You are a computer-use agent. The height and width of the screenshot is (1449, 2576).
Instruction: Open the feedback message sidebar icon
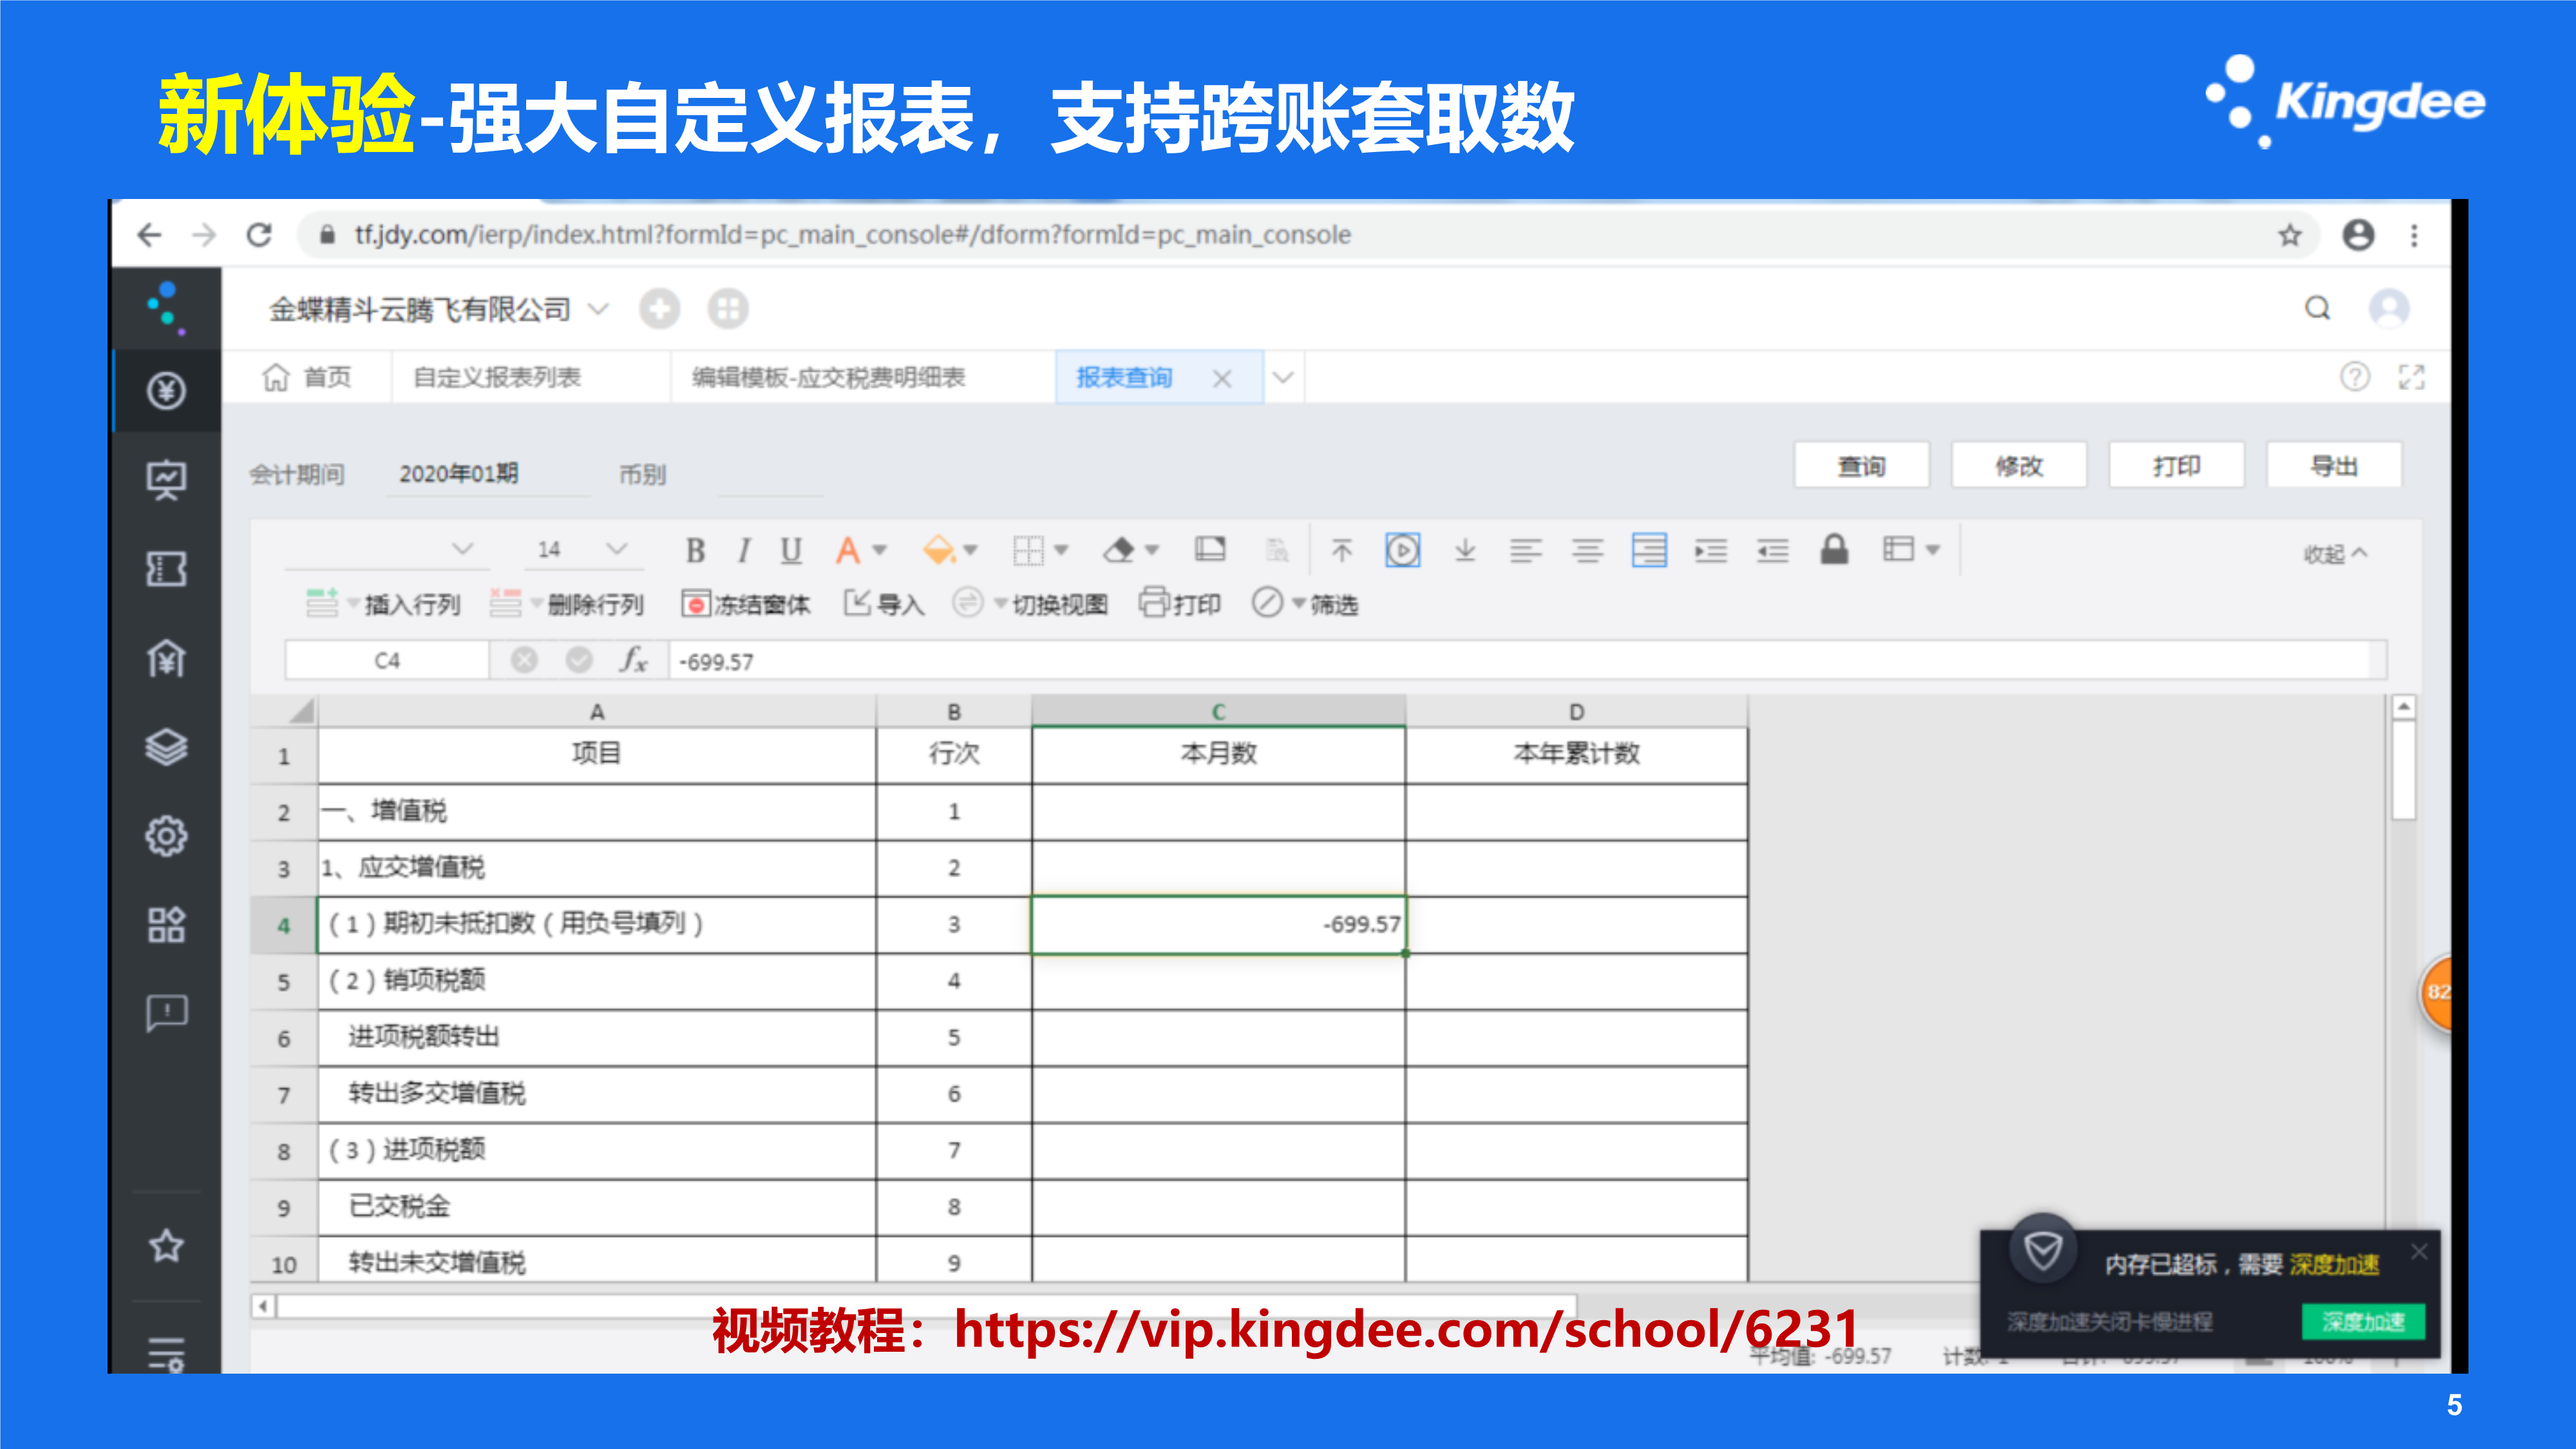pyautogui.click(x=166, y=1013)
